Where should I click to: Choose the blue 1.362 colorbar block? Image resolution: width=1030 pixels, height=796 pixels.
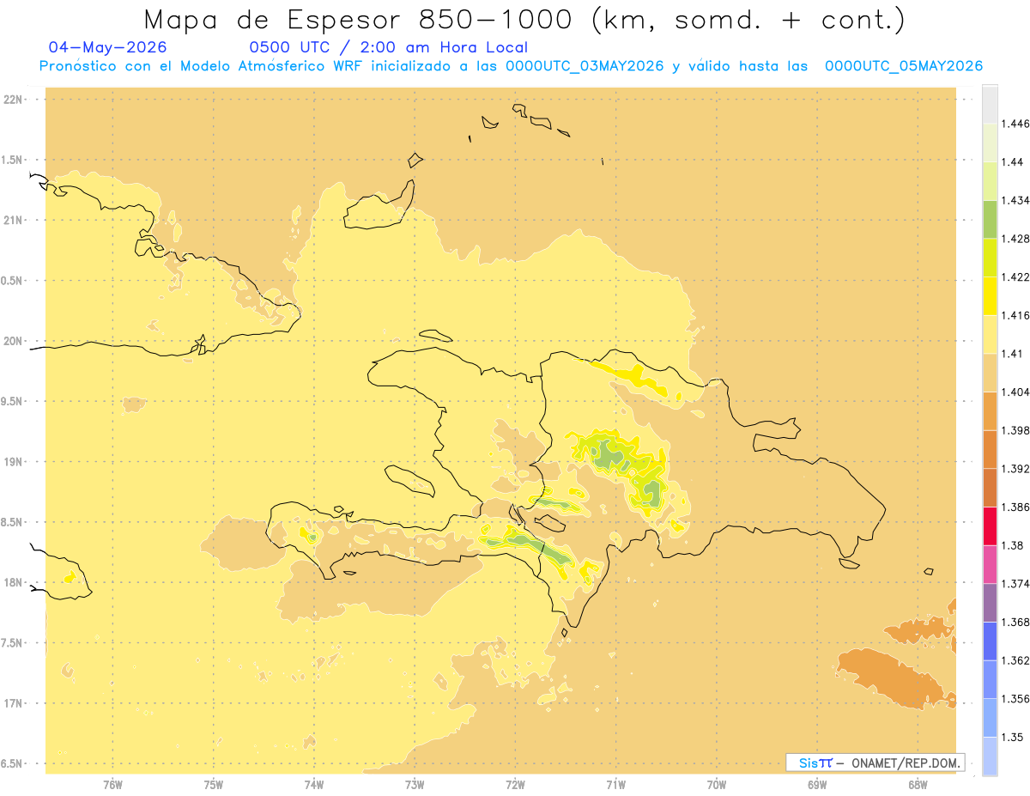click(990, 641)
